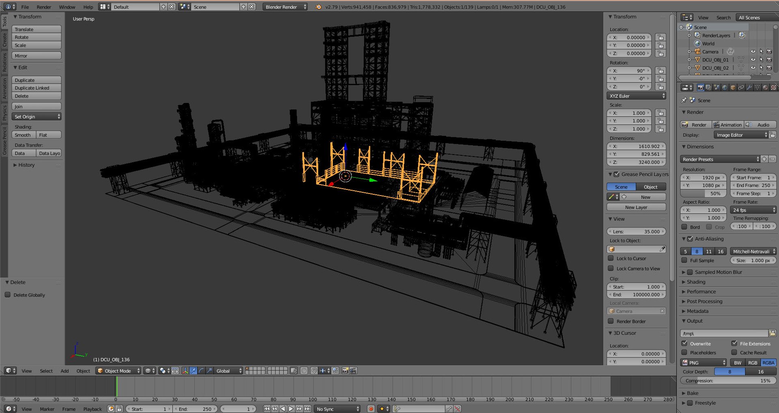Click the lock camera and layers icon
Screen dimensions: 779x413
tap(294, 370)
